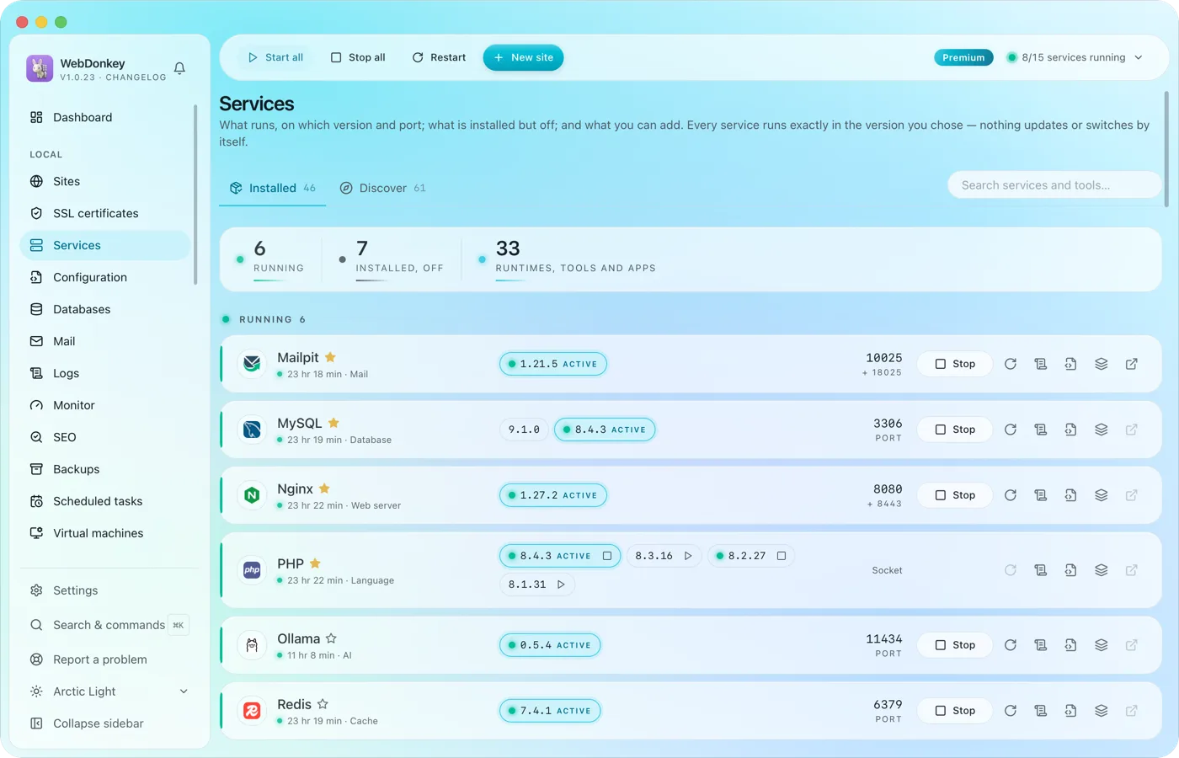Open the notifications bell icon
This screenshot has height=758, width=1179.
179,68
